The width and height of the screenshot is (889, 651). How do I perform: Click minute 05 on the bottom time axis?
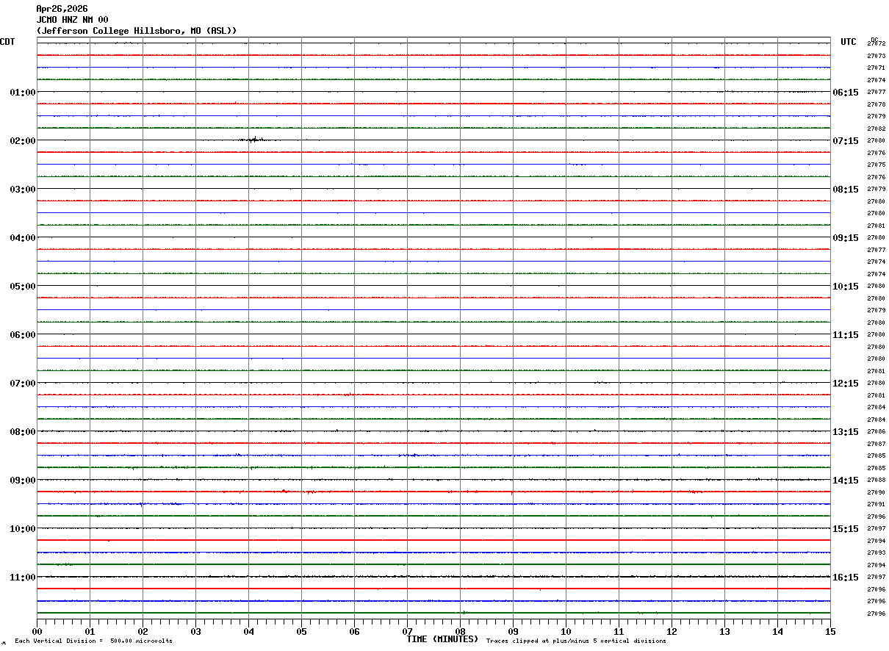pyautogui.click(x=302, y=631)
